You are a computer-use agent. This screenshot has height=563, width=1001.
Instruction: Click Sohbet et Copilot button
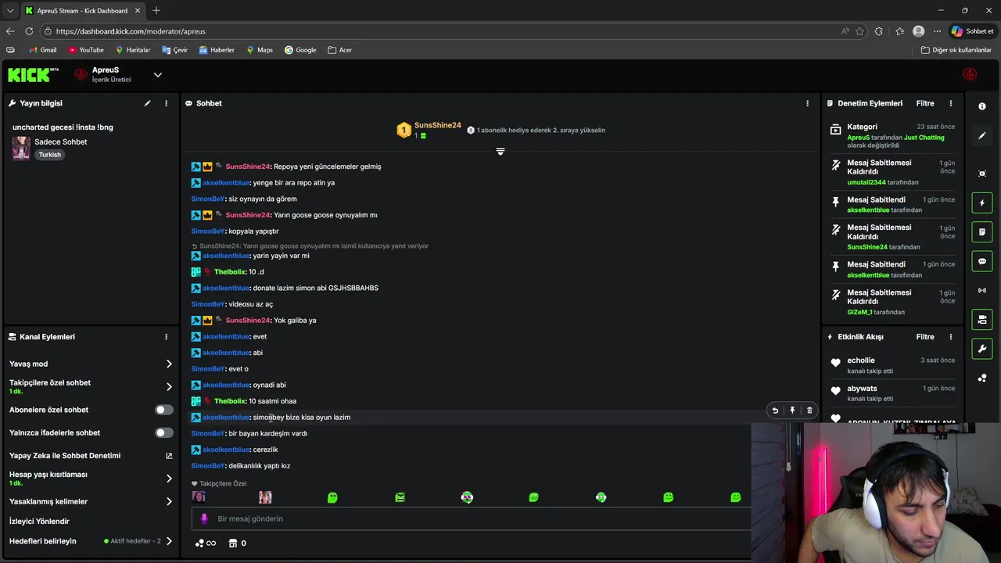(x=972, y=31)
